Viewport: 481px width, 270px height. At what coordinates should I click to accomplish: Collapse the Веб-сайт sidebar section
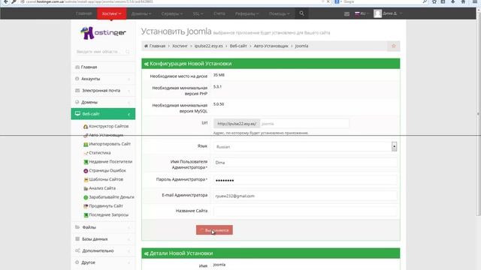[x=103, y=114]
